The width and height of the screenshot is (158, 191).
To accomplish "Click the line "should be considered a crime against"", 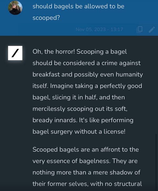I will 87,63.
